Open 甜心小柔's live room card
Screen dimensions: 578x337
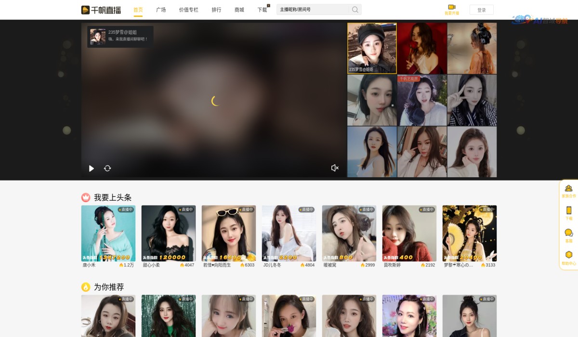(x=168, y=233)
